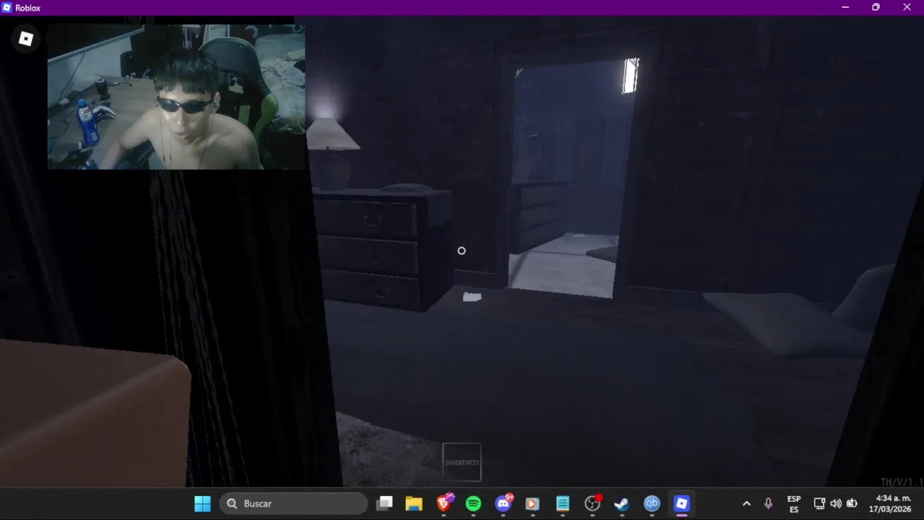Screen dimensions: 924x520
Task: Open Discord from taskbar
Action: (x=504, y=503)
